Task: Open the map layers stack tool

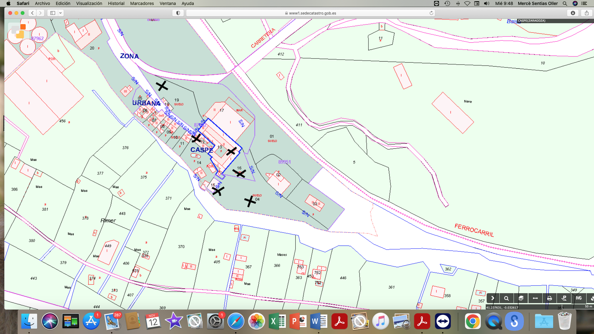Action: (x=521, y=298)
